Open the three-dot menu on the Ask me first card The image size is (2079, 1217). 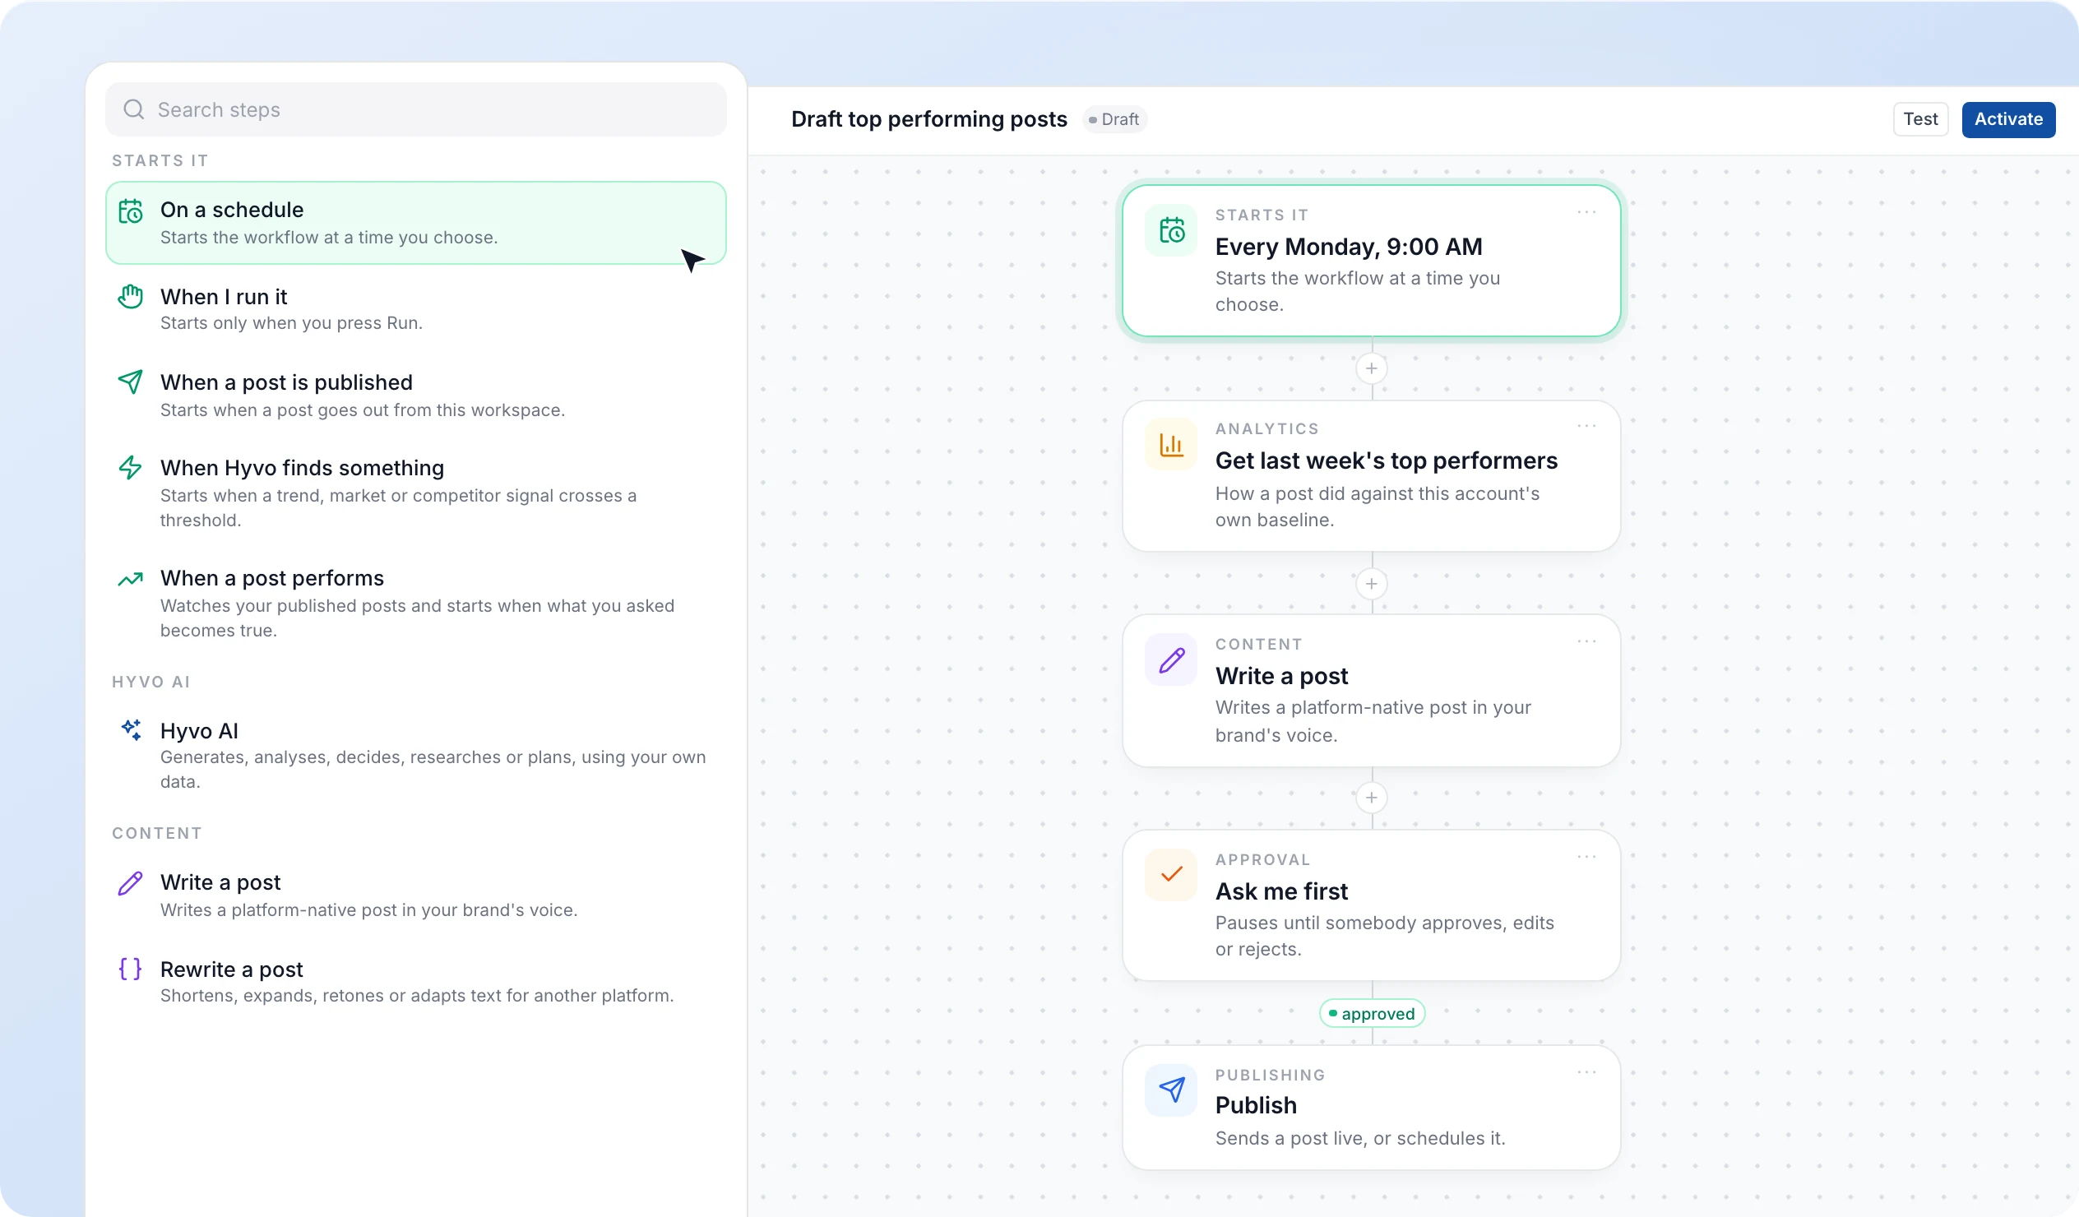(x=1586, y=858)
